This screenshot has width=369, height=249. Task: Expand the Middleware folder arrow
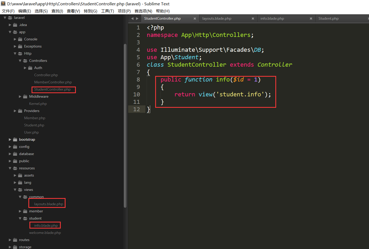coord(20,96)
